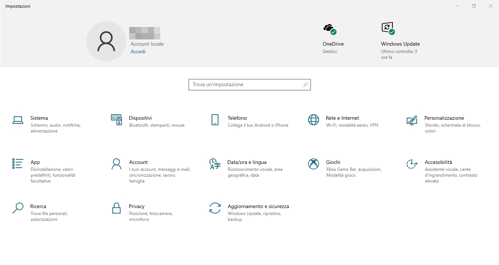Viewport: 499px width, 265px height.
Task: Select the Personalizzazione category title
Action: click(x=444, y=118)
